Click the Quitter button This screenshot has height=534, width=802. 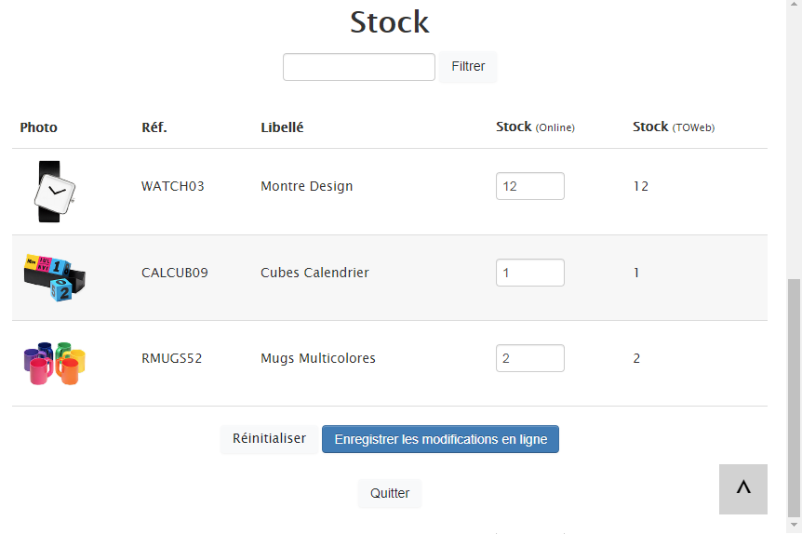pyautogui.click(x=390, y=494)
